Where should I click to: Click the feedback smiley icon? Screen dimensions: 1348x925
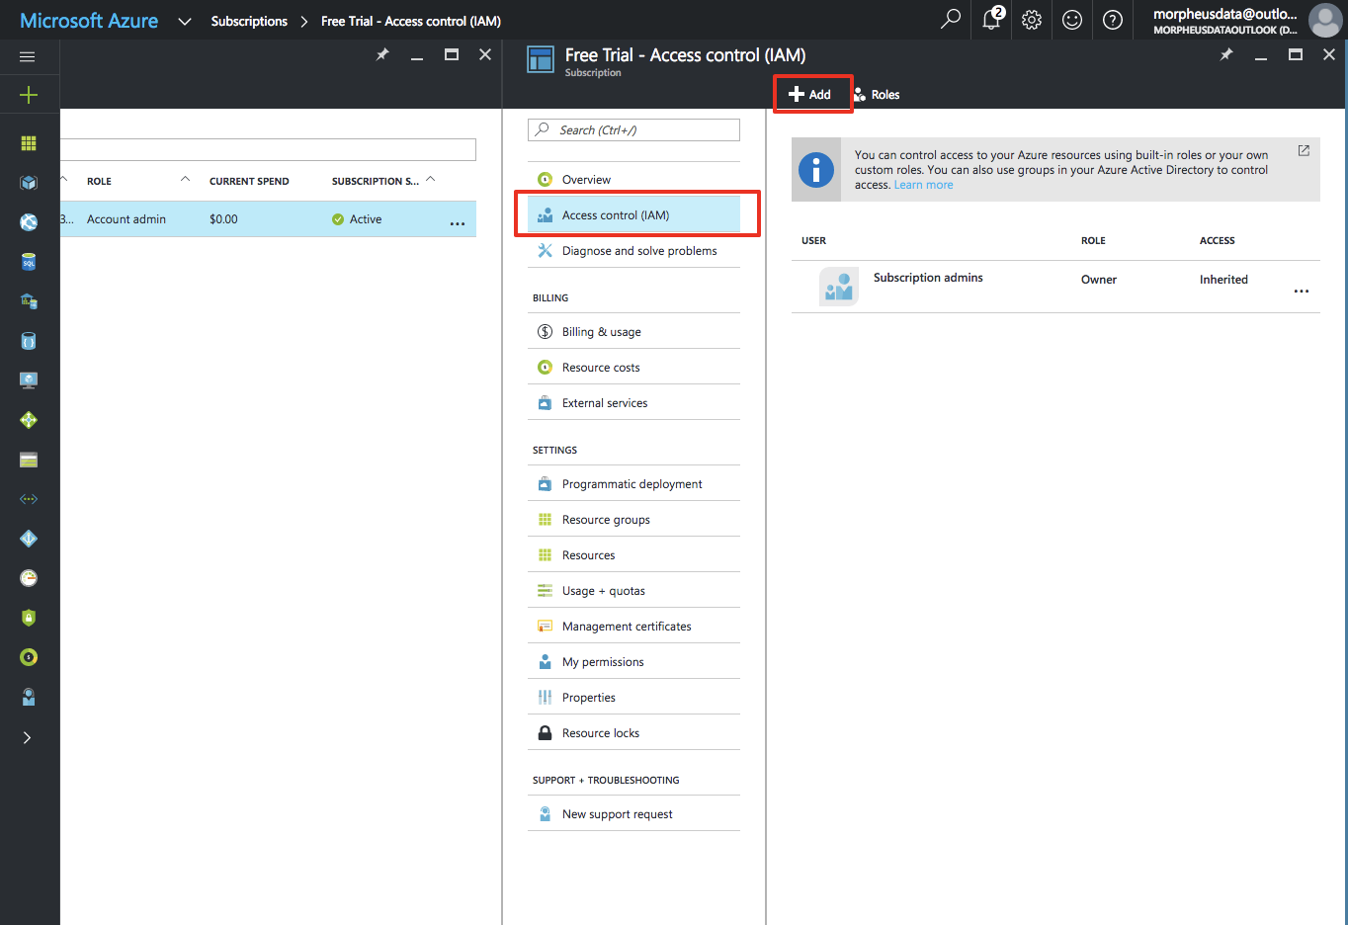(x=1072, y=20)
